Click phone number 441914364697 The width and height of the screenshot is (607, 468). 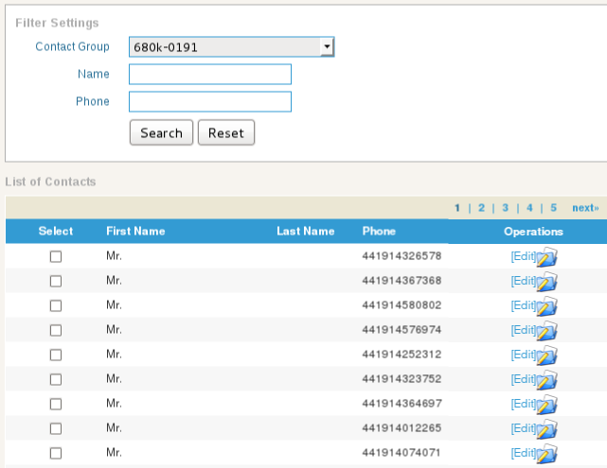(x=402, y=403)
